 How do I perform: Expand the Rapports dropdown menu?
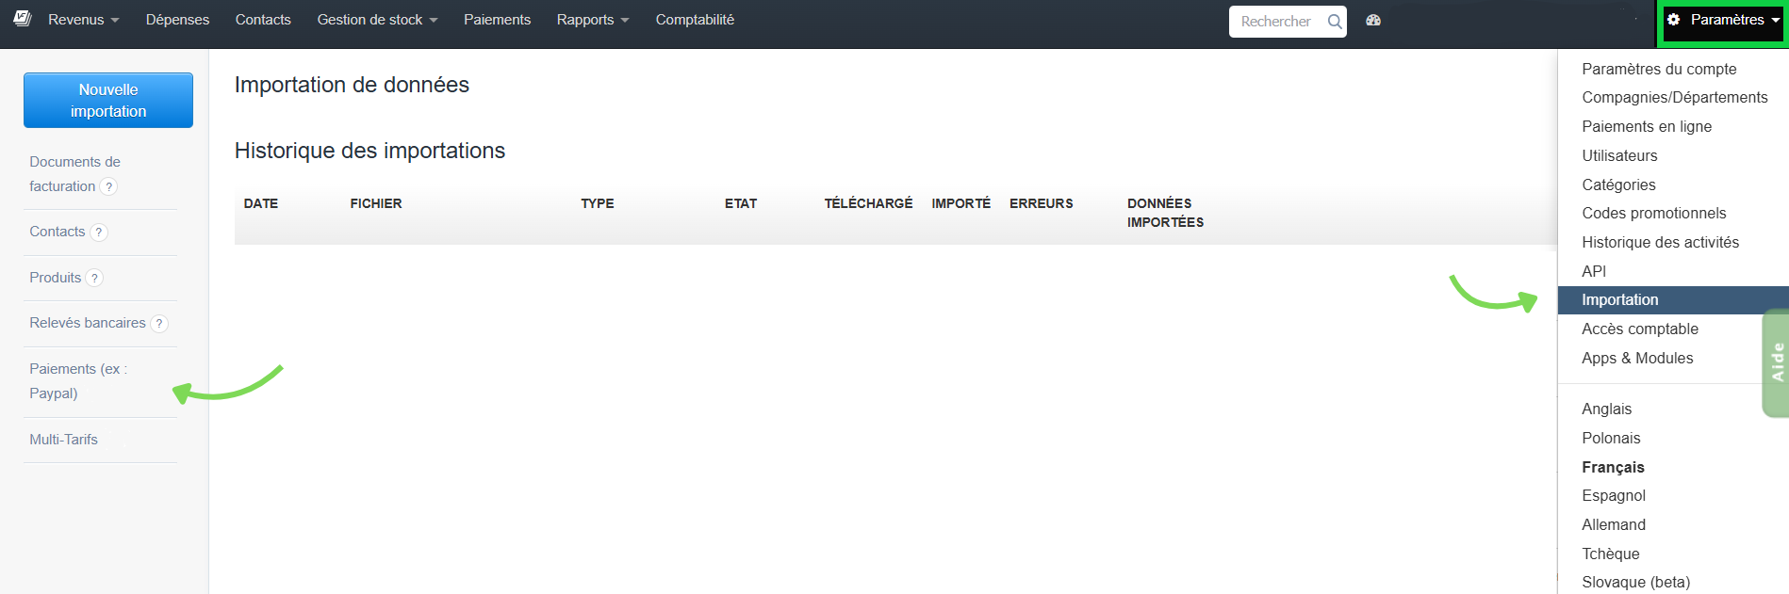(x=592, y=20)
